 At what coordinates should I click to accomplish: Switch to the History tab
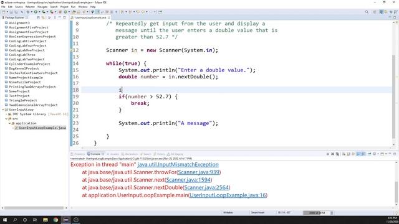tap(159, 154)
